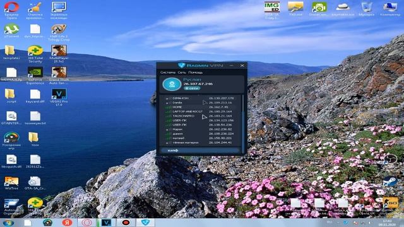Open the Сеть menu in Radmin VPN
Screen dimensions: 404x227
click(182, 73)
